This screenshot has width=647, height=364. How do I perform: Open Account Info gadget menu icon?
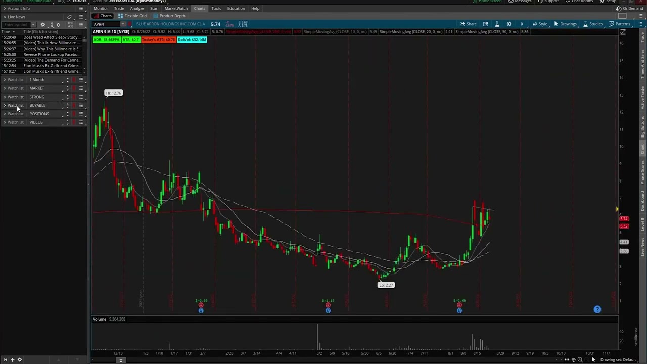(81, 9)
